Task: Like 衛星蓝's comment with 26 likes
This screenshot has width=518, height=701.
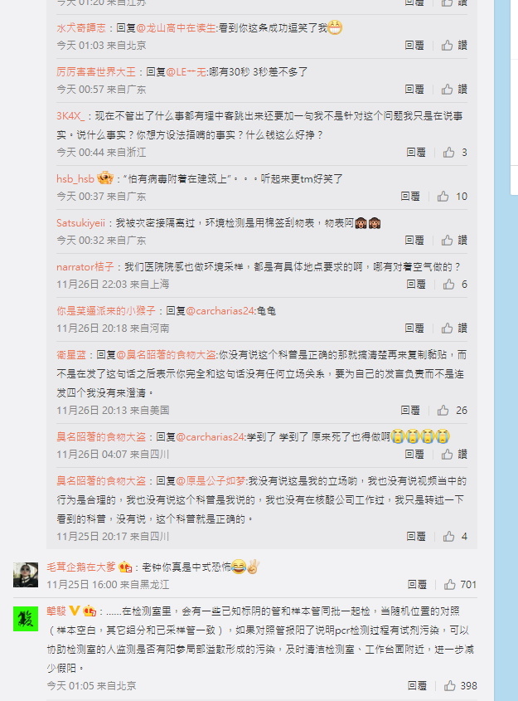Action: coord(452,411)
